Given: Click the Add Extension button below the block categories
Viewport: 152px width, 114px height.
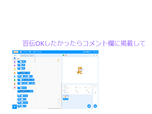Looking at the screenshot, I should [x=15, y=106].
